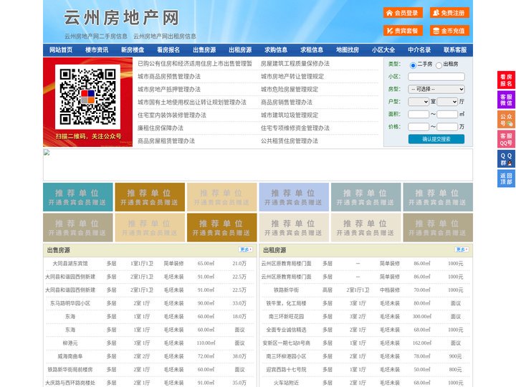Open 云州房地产网二手房信息 header link
Screen dimensions: 516x387
96,37
